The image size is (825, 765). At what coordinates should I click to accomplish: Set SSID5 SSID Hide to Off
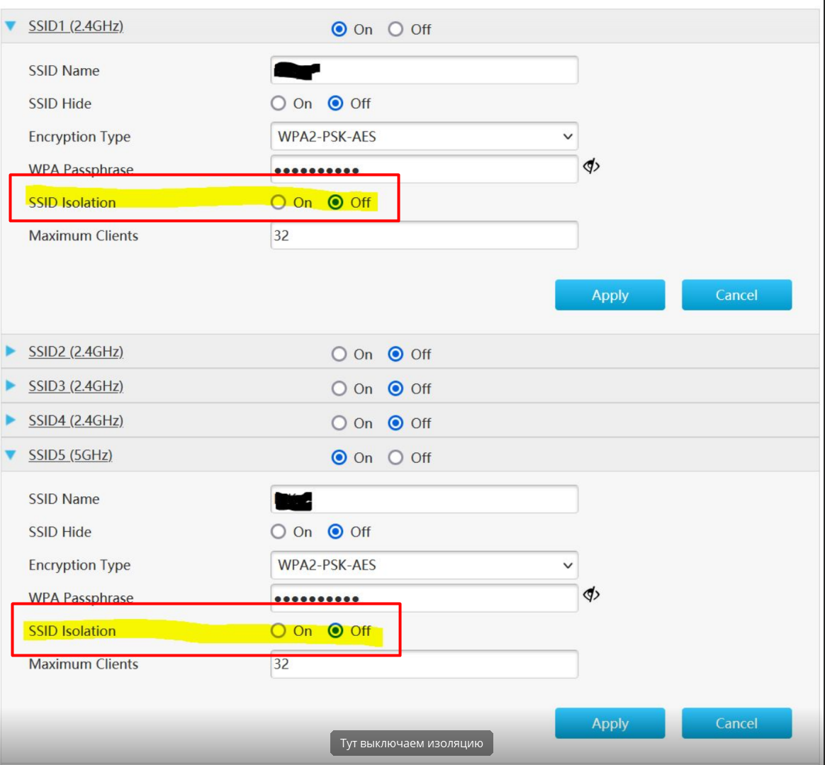pyautogui.click(x=335, y=532)
